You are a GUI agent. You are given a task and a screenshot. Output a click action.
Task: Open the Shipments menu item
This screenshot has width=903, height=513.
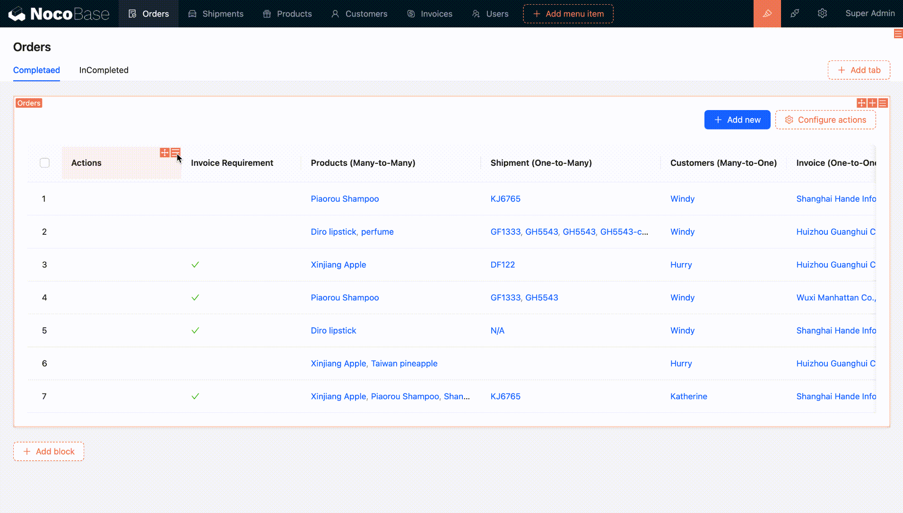[216, 14]
